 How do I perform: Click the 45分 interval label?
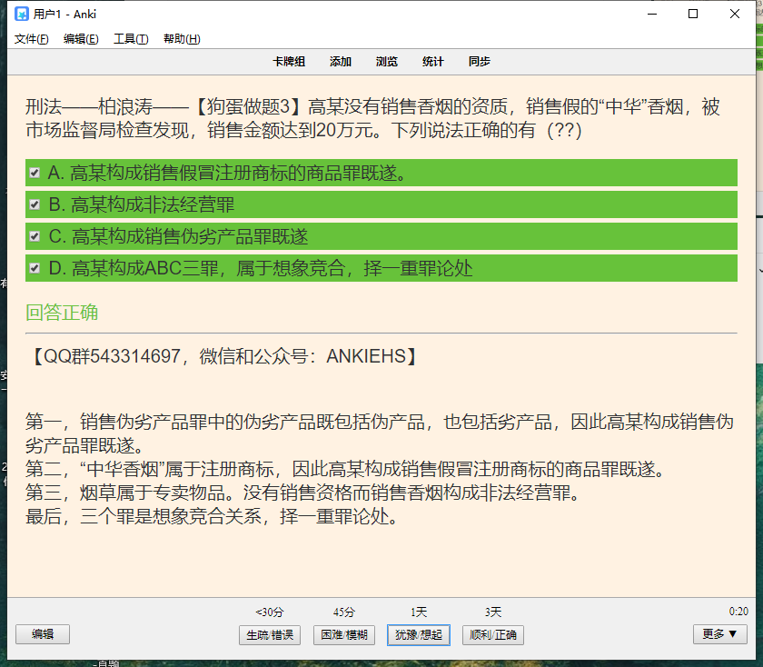344,612
